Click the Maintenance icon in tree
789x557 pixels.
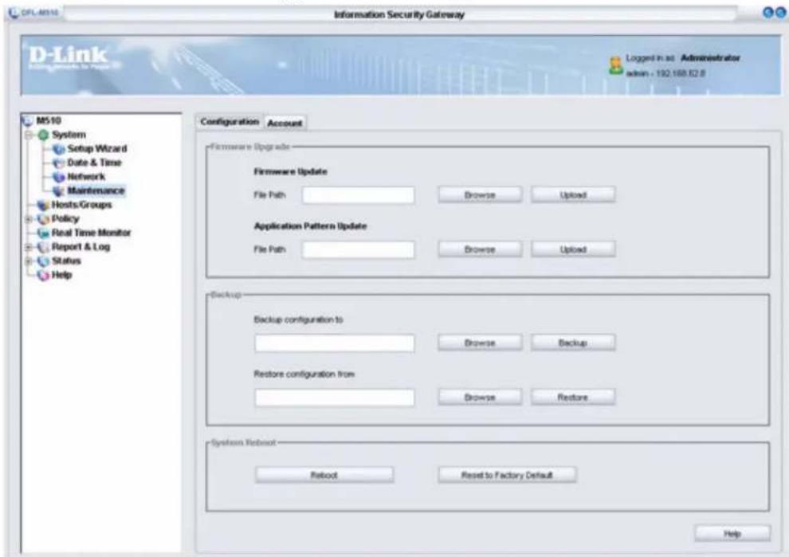click(x=59, y=191)
